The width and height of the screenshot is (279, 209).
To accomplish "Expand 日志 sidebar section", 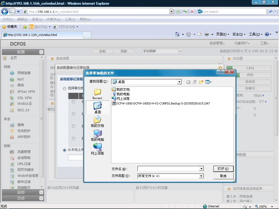I will point(41,198).
